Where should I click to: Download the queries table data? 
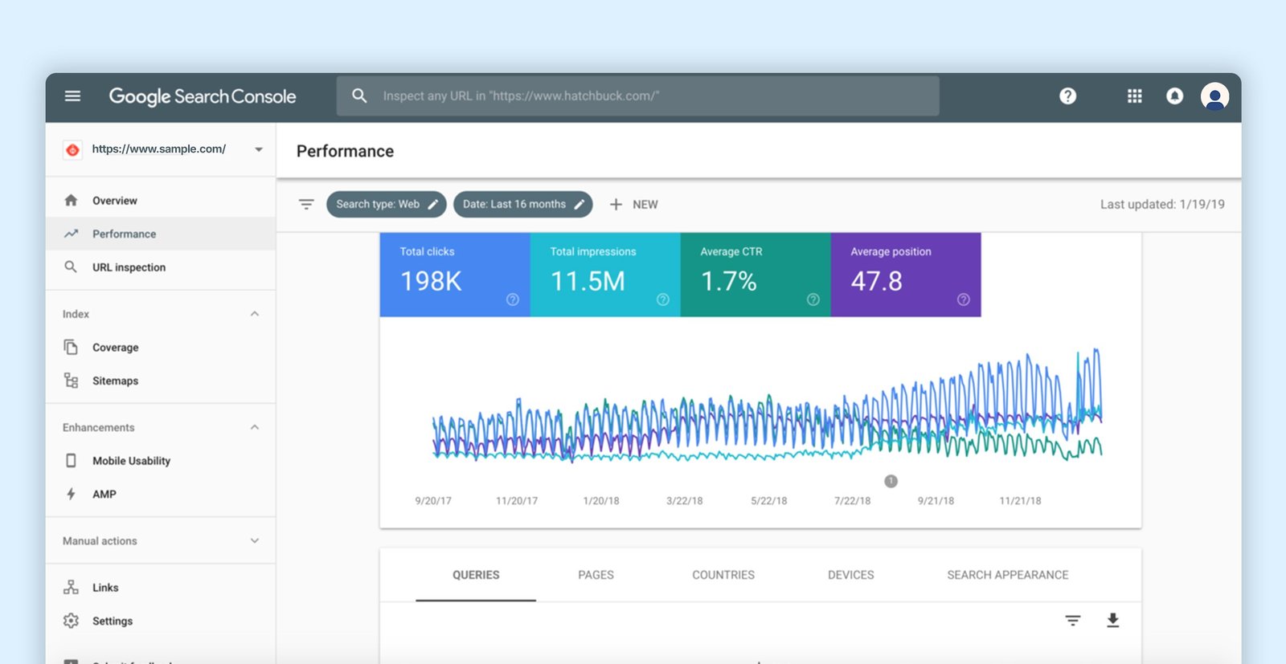(1112, 620)
